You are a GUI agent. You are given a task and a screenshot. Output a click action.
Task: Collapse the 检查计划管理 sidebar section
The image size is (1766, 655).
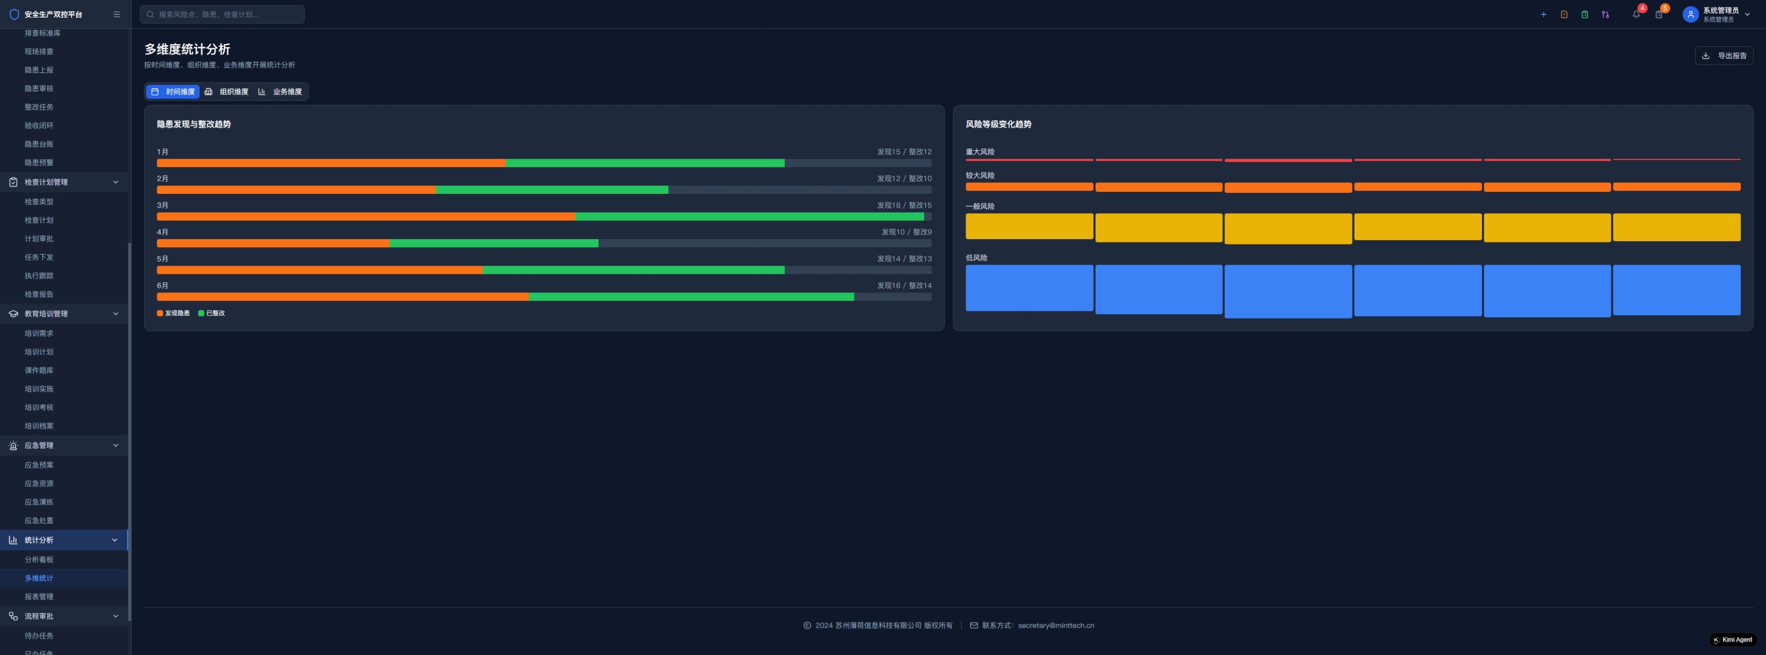click(115, 182)
